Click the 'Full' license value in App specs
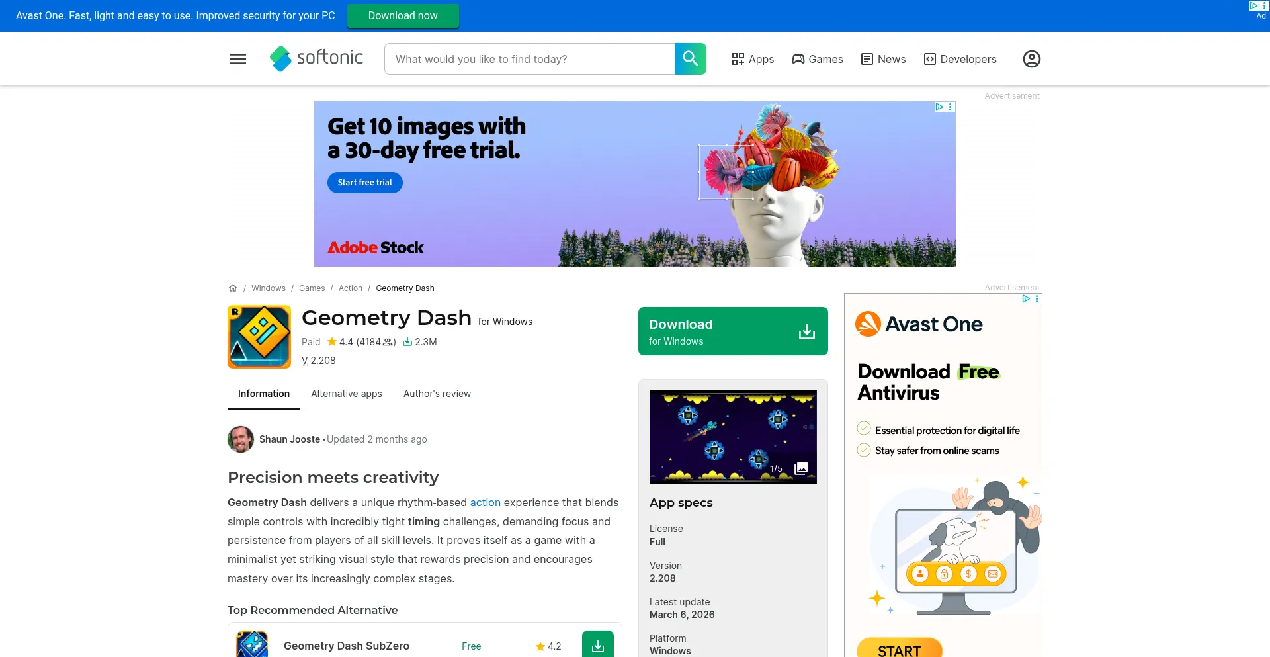Image resolution: width=1270 pixels, height=657 pixels. [x=657, y=541]
